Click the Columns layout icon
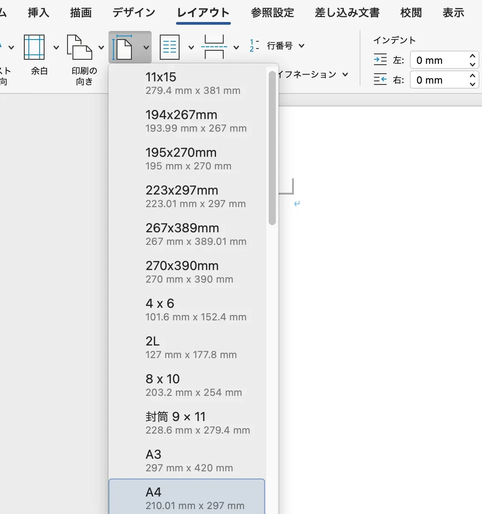482x514 pixels. click(170, 47)
